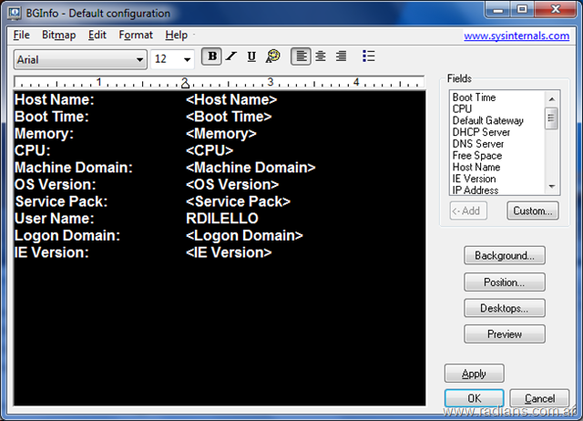Open the Background... settings

coord(504,255)
